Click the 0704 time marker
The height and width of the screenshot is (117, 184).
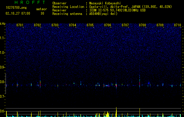click(x=73, y=25)
